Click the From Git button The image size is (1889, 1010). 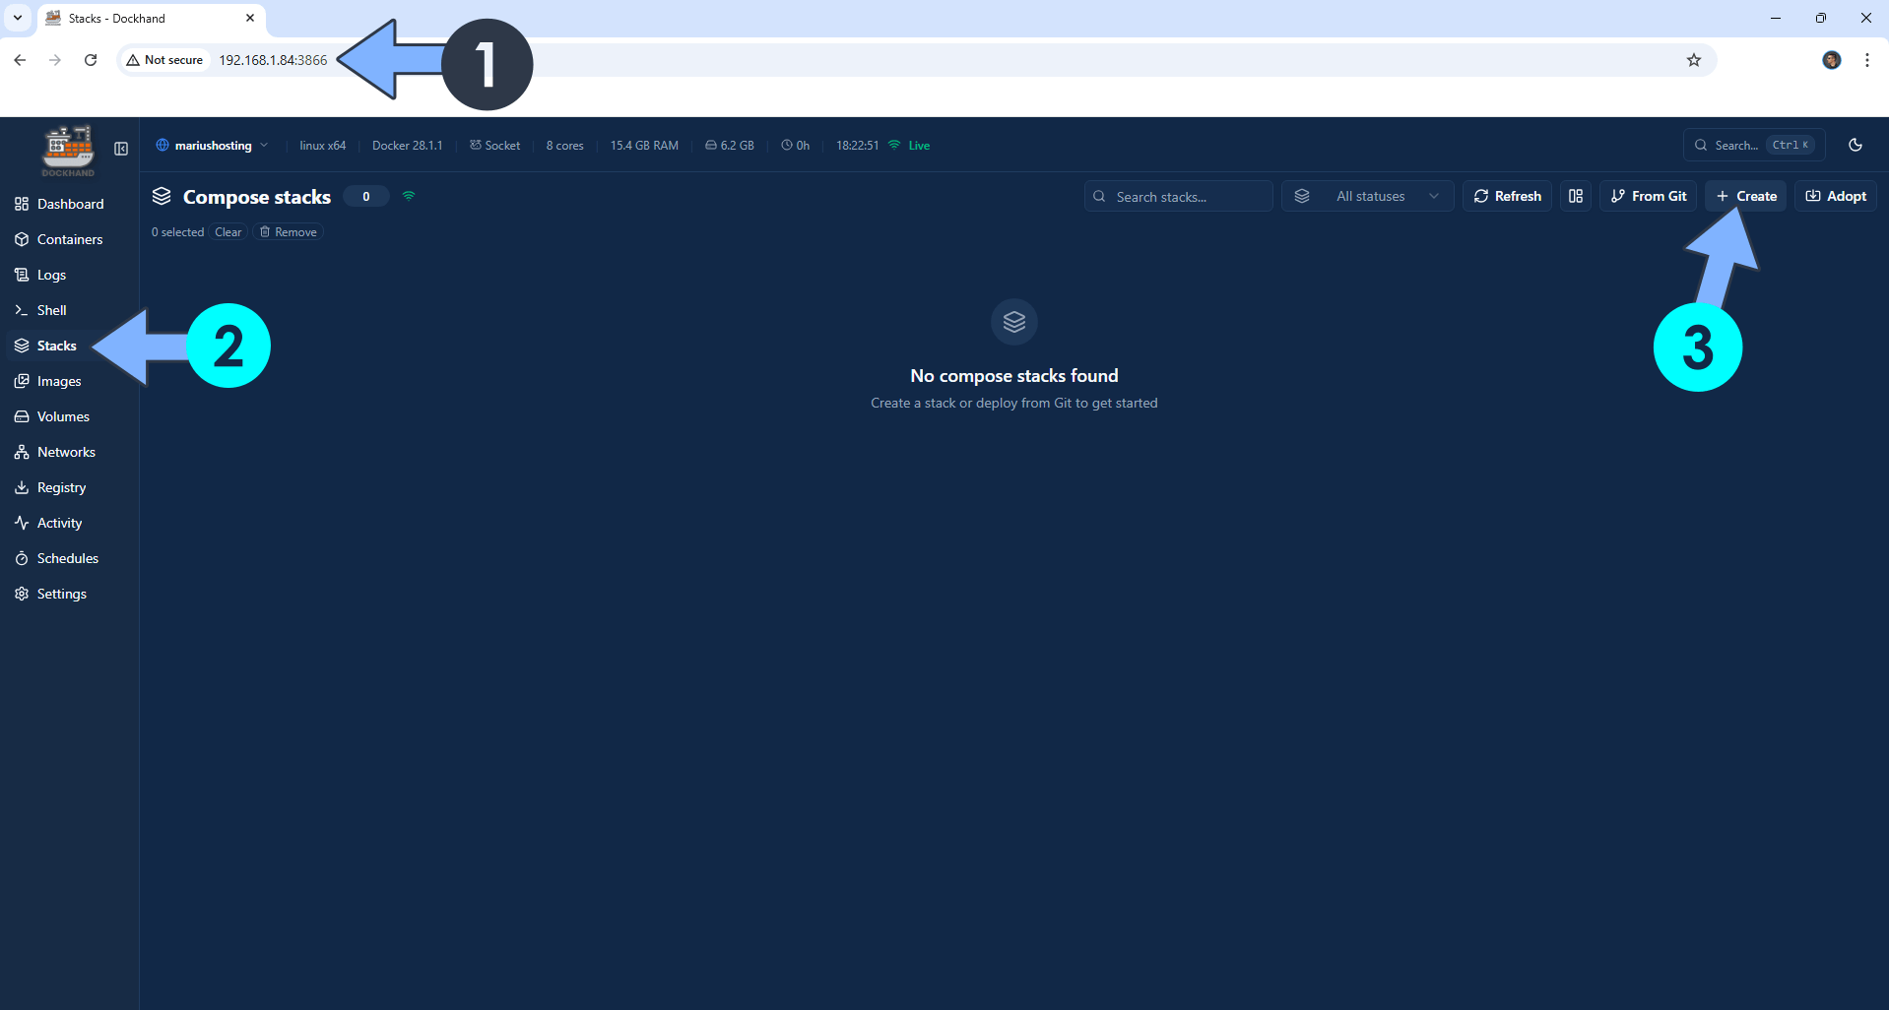coord(1648,196)
